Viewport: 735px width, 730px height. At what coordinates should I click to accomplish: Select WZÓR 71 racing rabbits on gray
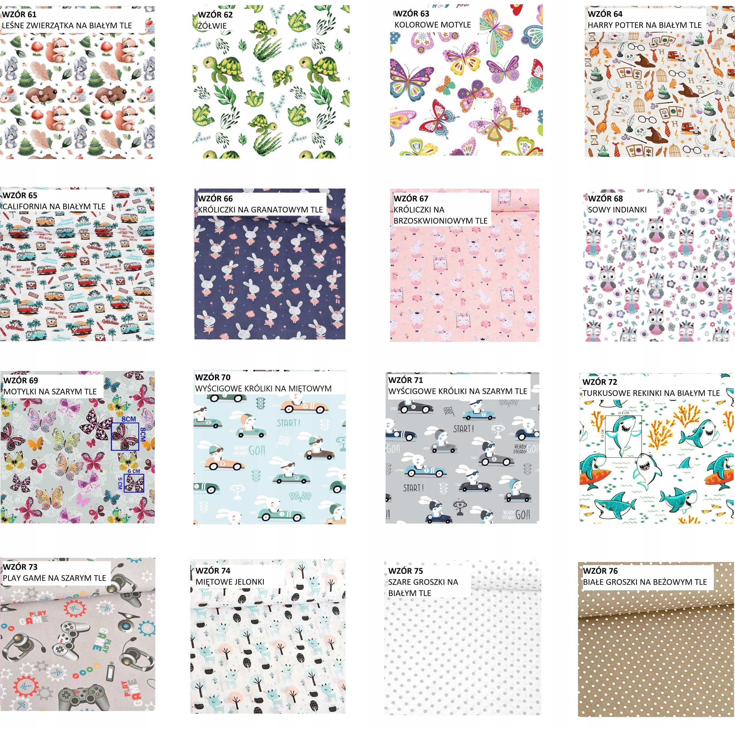463,448
